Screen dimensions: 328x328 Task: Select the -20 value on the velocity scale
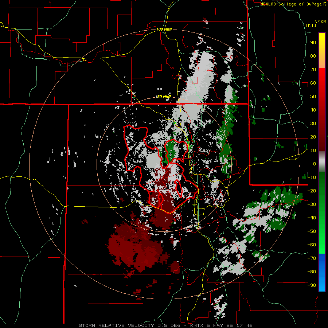click(x=312, y=191)
